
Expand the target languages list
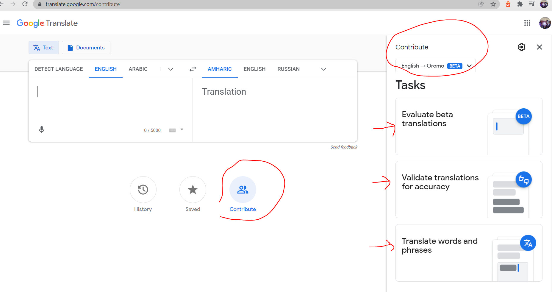[x=323, y=69]
